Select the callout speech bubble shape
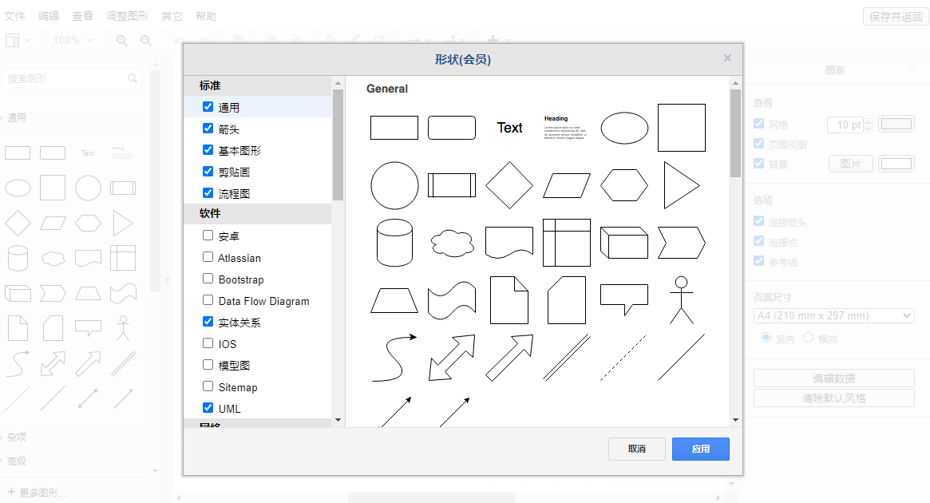 coord(624,300)
